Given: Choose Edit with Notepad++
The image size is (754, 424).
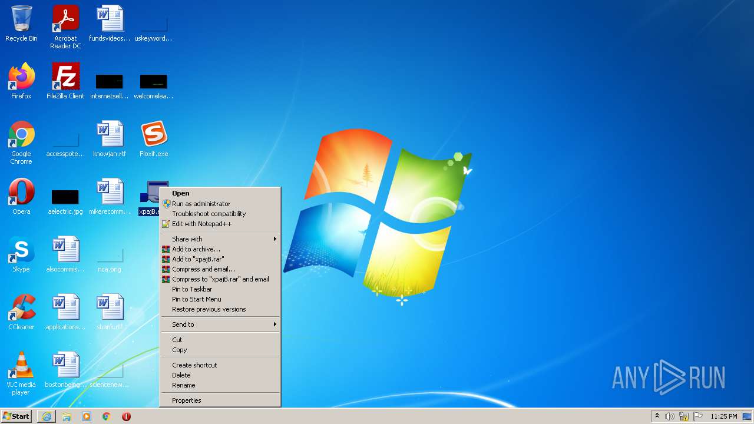Looking at the screenshot, I should click(x=220, y=224).
